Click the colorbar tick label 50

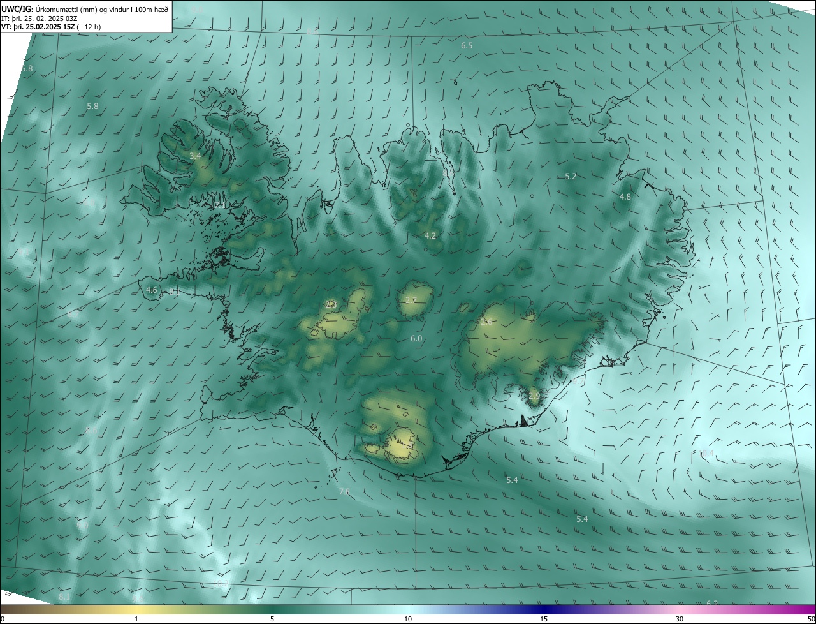811,619
